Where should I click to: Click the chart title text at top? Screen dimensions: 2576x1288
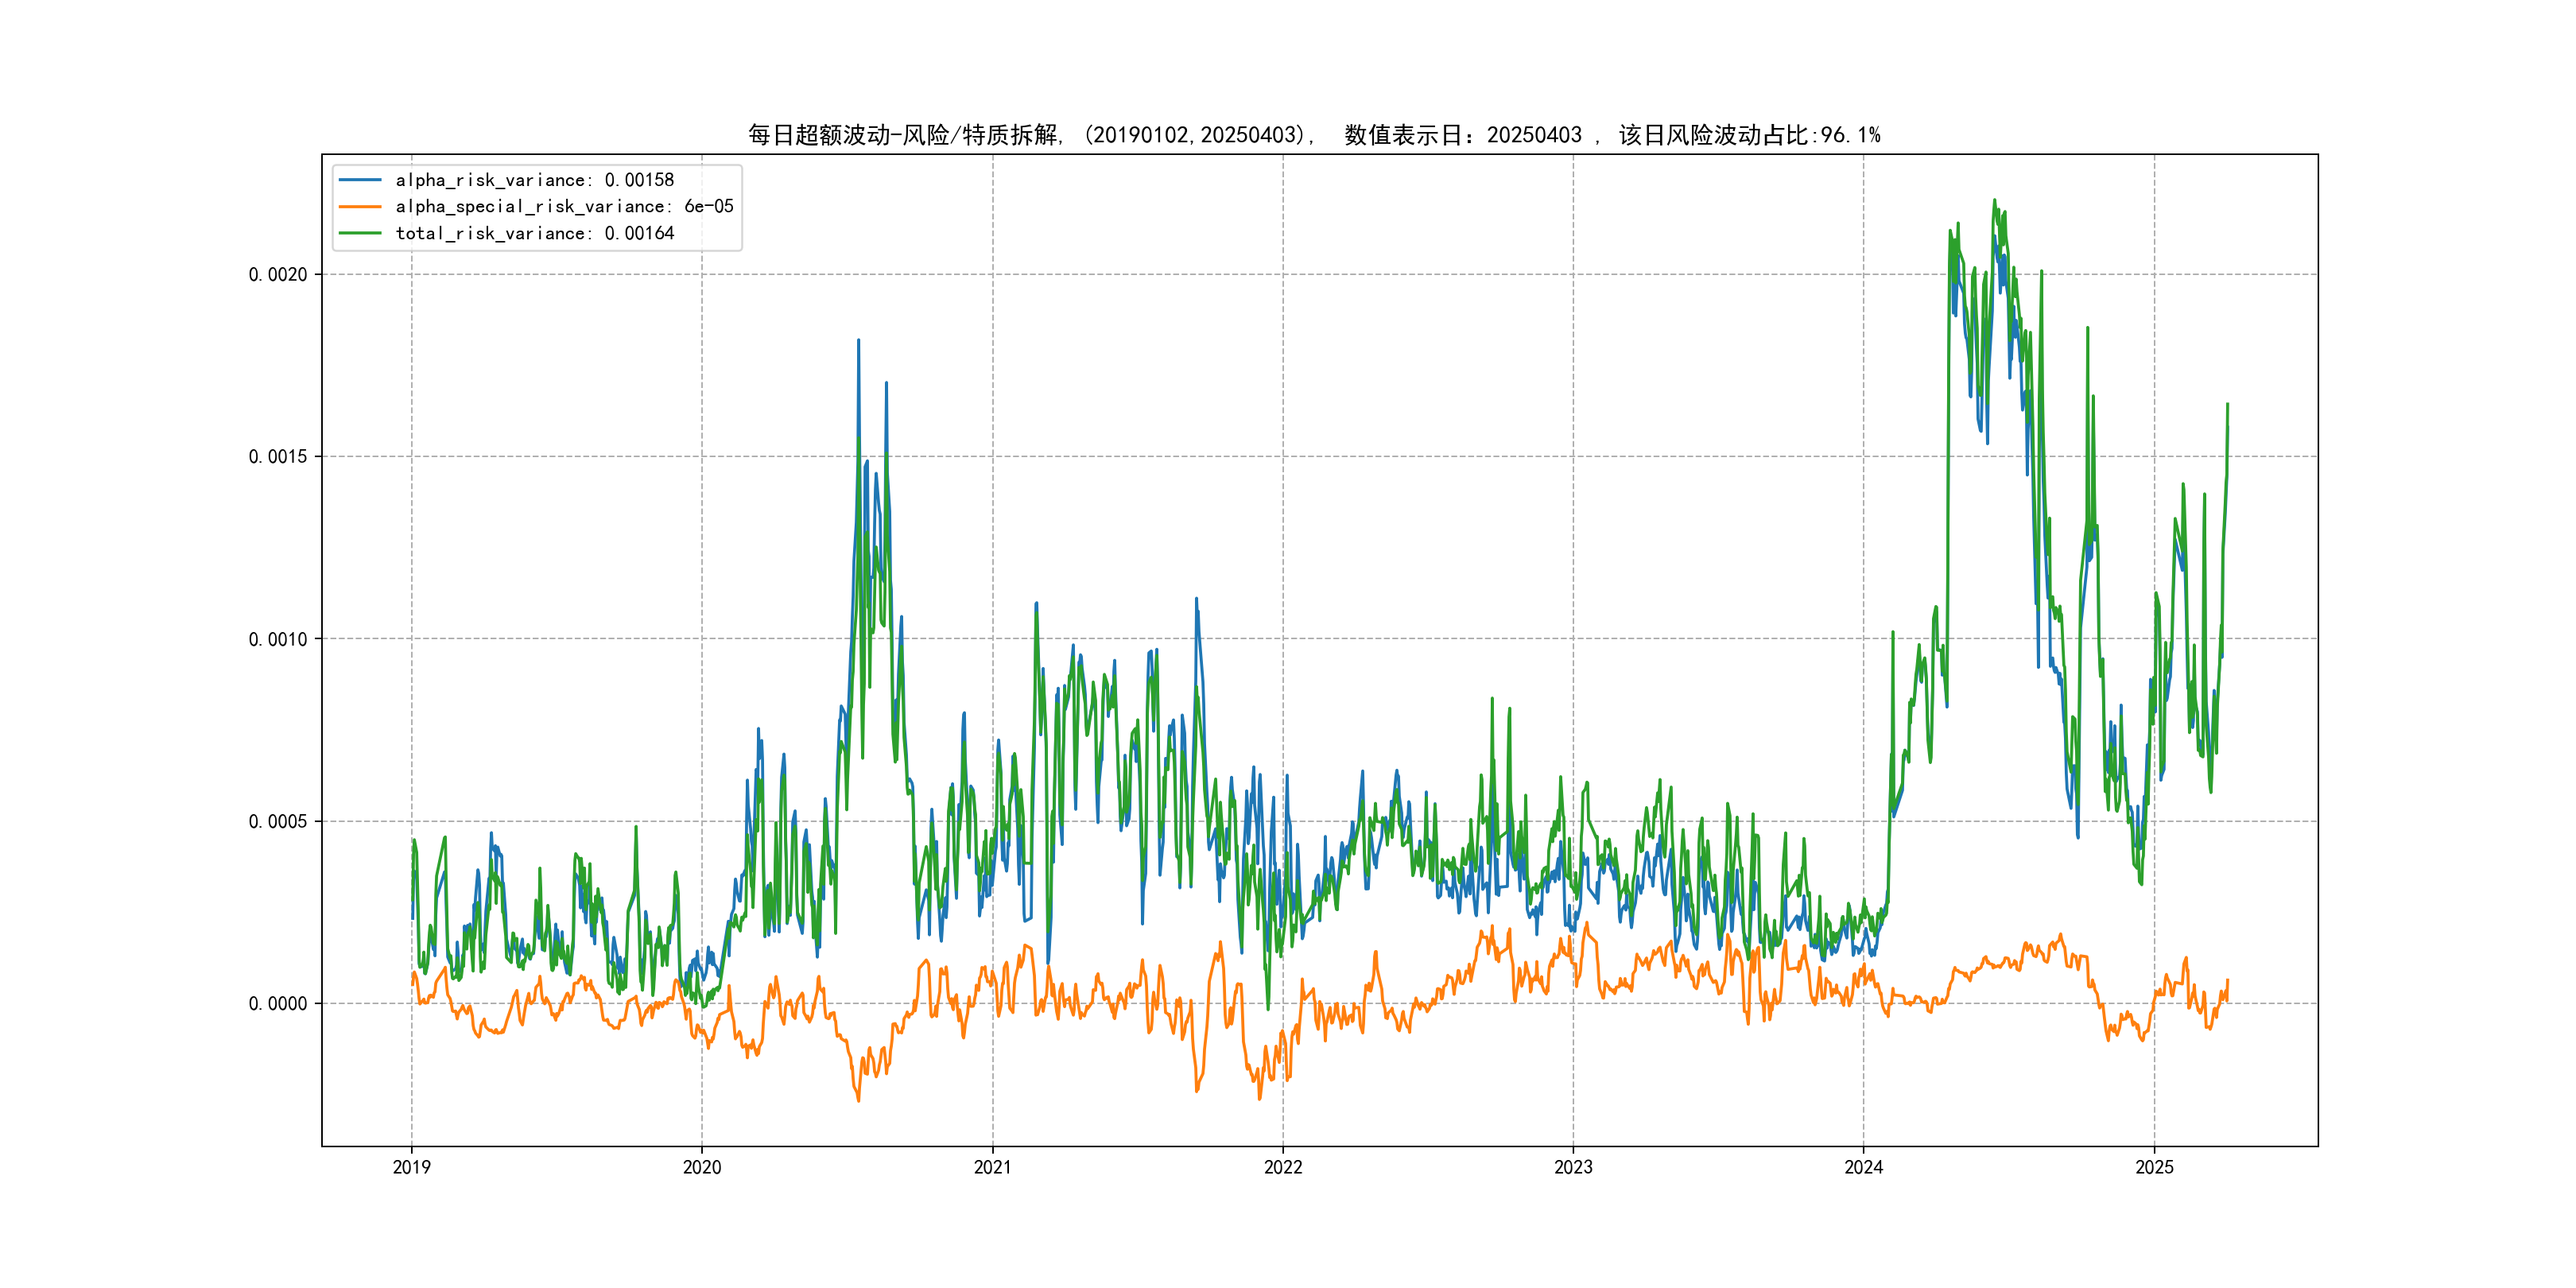point(1313,135)
